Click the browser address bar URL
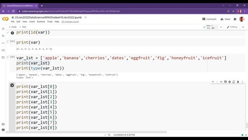Screen dimensions: 248x140 71,11
